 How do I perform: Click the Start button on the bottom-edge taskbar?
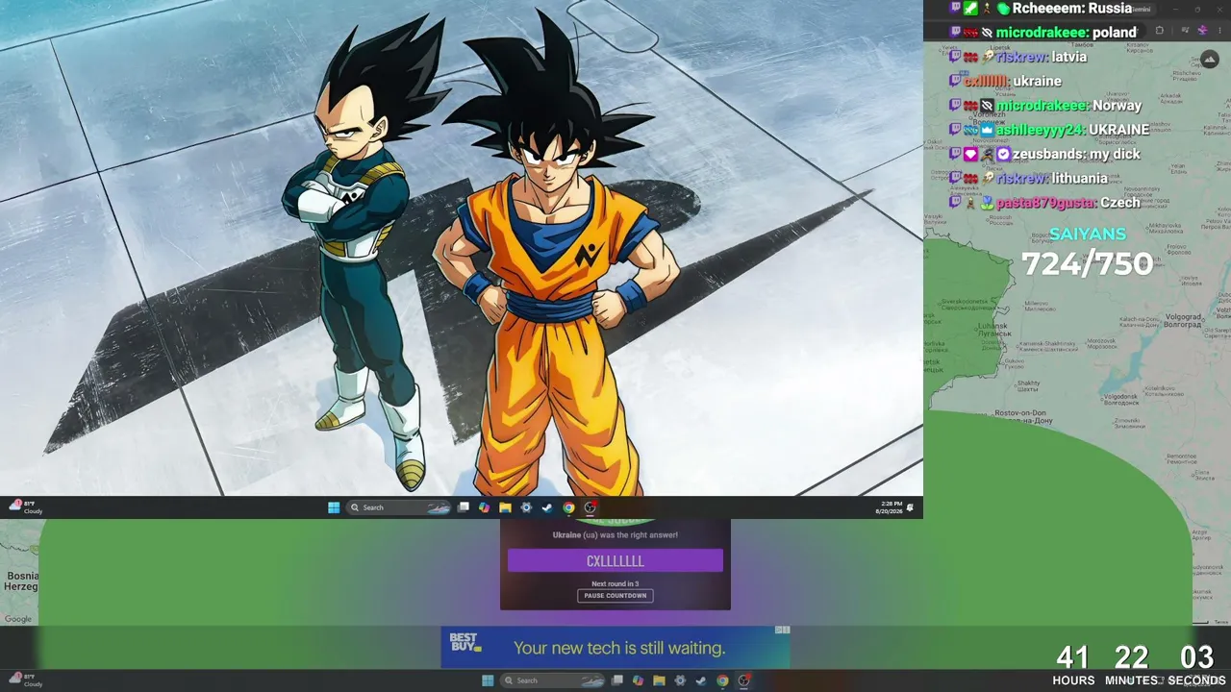pos(488,680)
